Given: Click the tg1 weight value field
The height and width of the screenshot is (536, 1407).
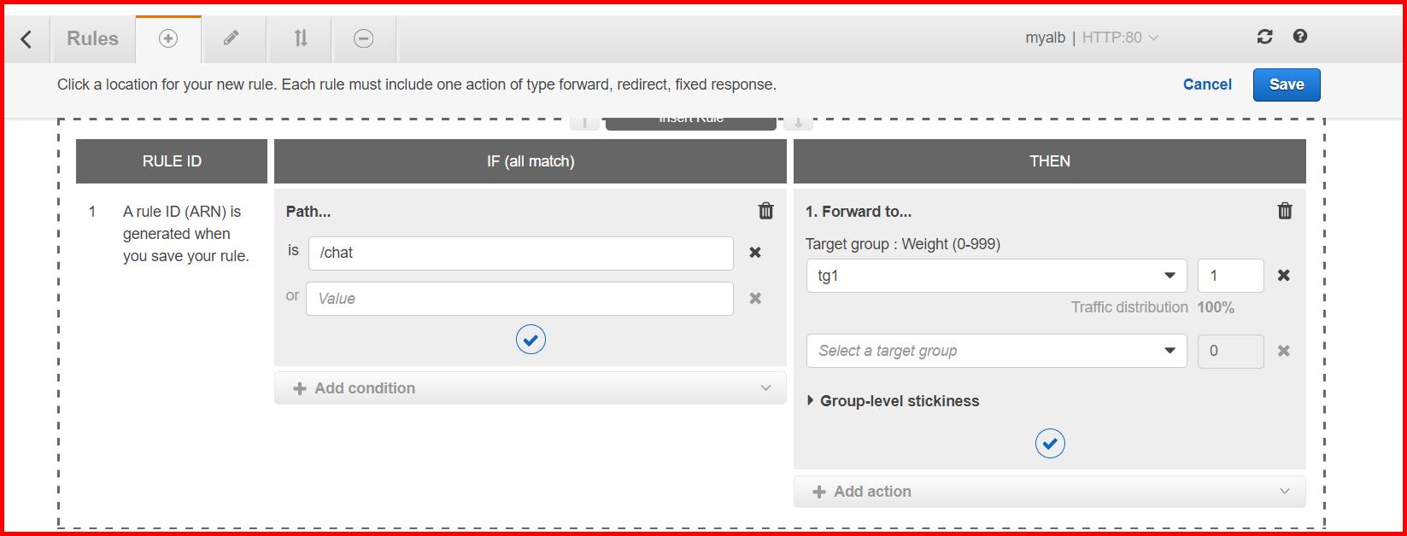Looking at the screenshot, I should click(1230, 275).
